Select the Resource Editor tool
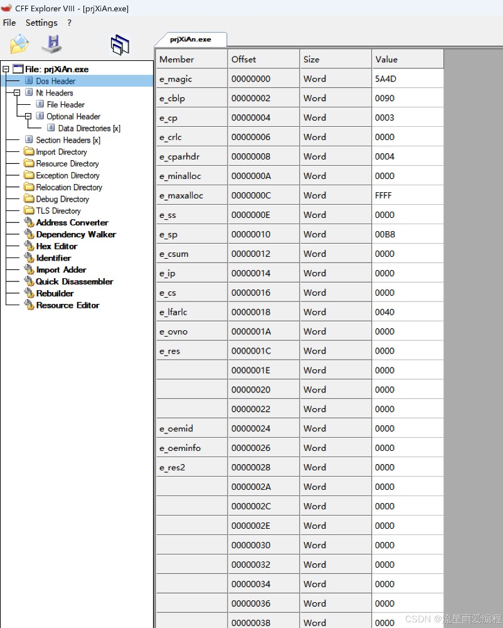Viewport: 503px width, 628px height. (x=67, y=305)
